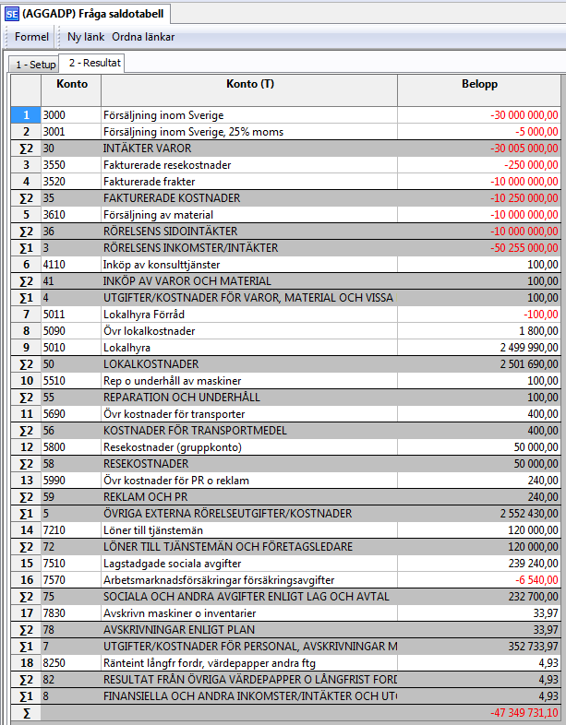This screenshot has width=566, height=725.
Task: Select row header number 1
Action: point(26,115)
